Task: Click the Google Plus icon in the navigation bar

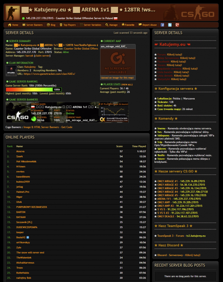Action: 177,25
